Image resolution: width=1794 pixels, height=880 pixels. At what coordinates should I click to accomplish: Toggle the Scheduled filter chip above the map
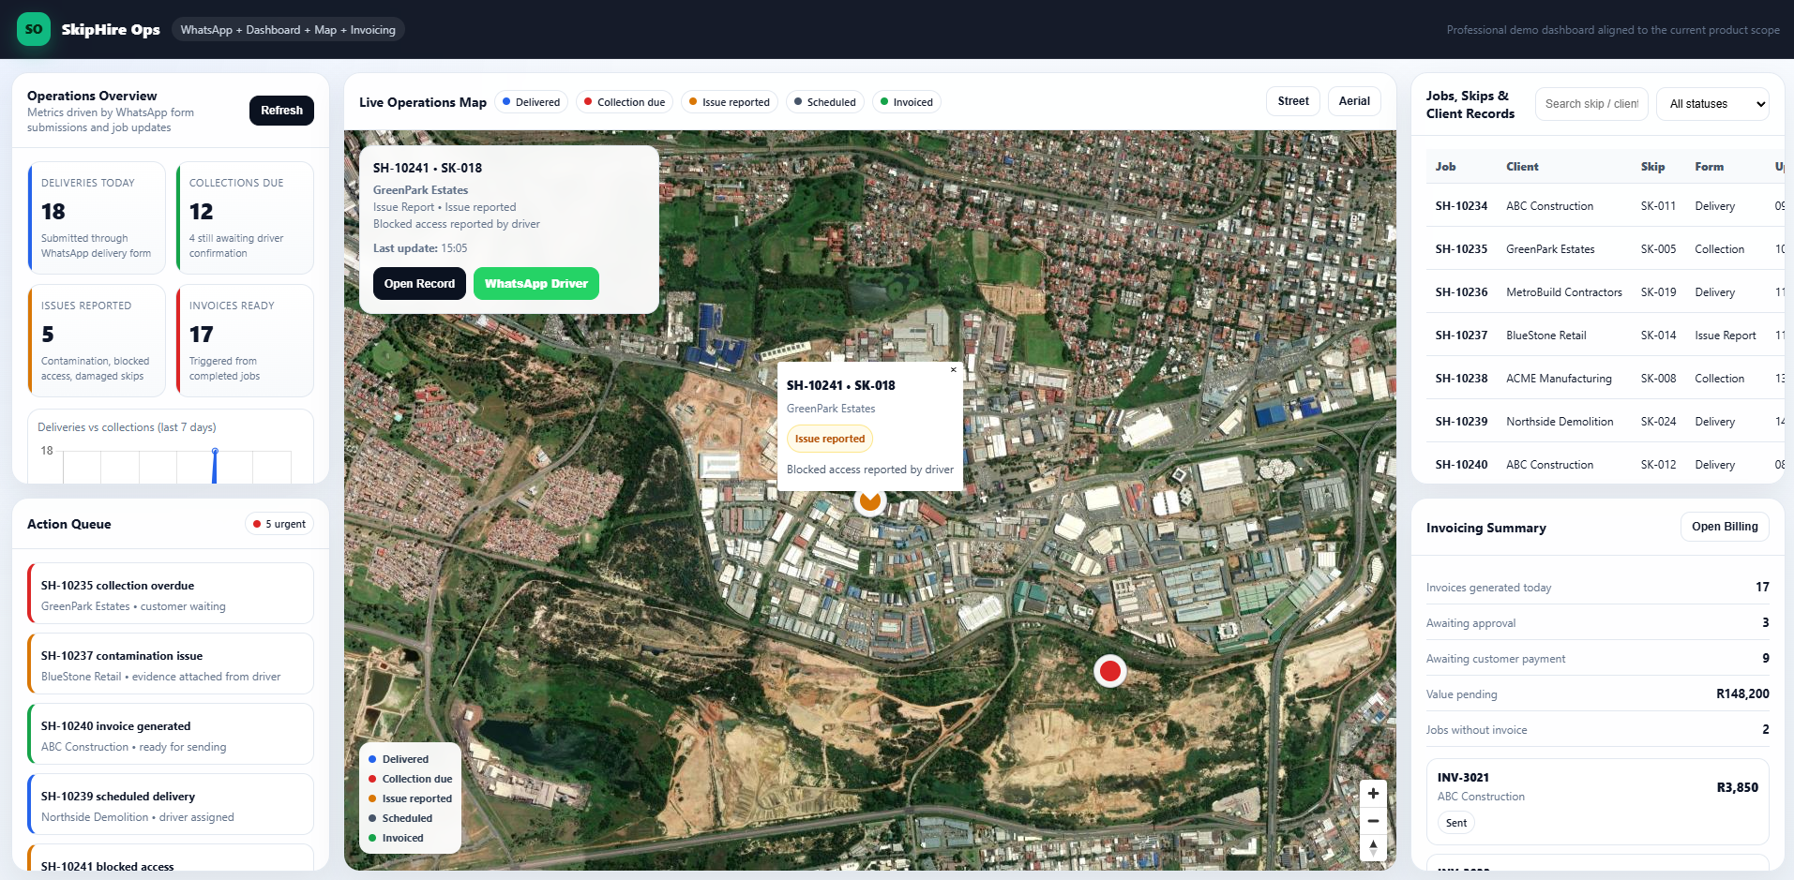824,101
